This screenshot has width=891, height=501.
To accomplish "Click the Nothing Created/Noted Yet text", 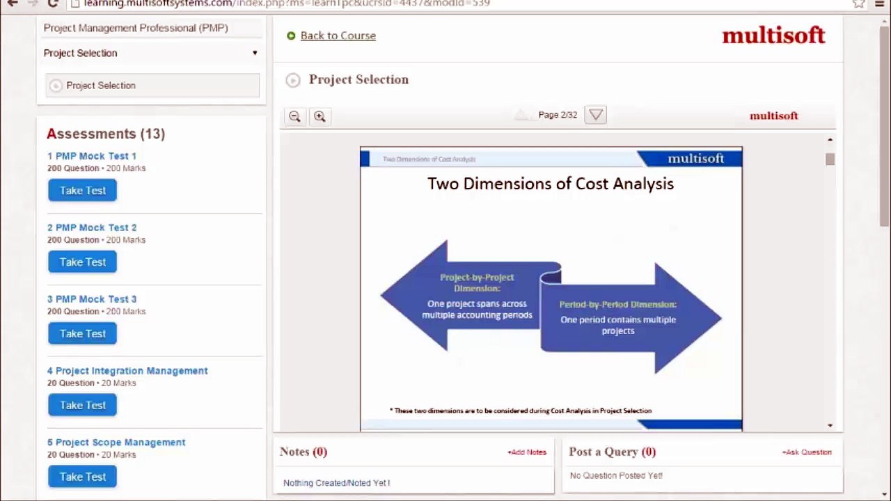I will [x=337, y=483].
